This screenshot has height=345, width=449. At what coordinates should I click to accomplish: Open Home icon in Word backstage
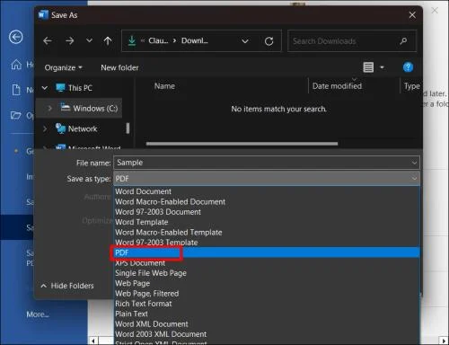pyautogui.click(x=16, y=64)
